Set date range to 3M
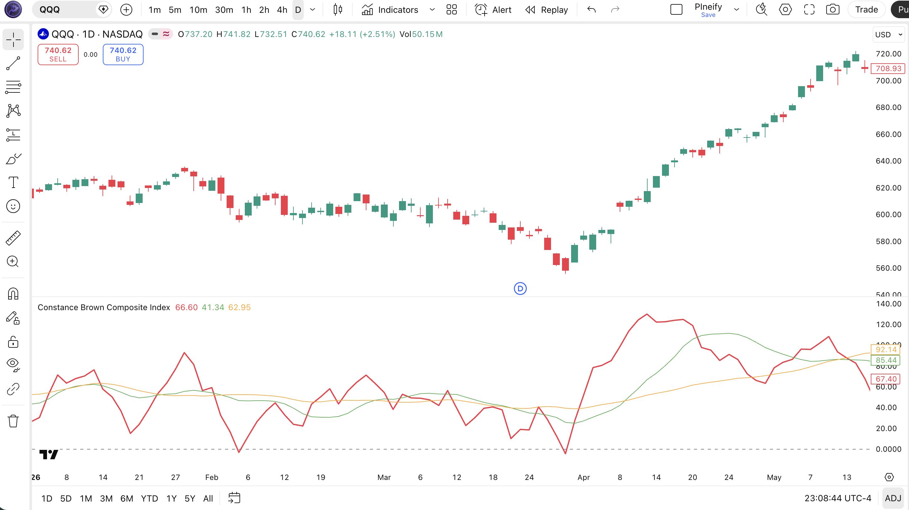The image size is (909, 510). point(106,498)
